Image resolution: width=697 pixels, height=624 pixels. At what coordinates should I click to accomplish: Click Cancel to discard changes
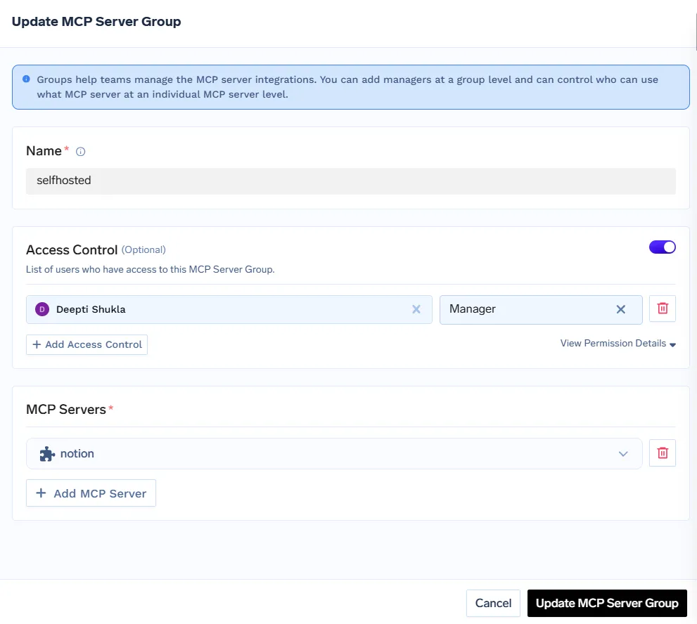coord(493,603)
